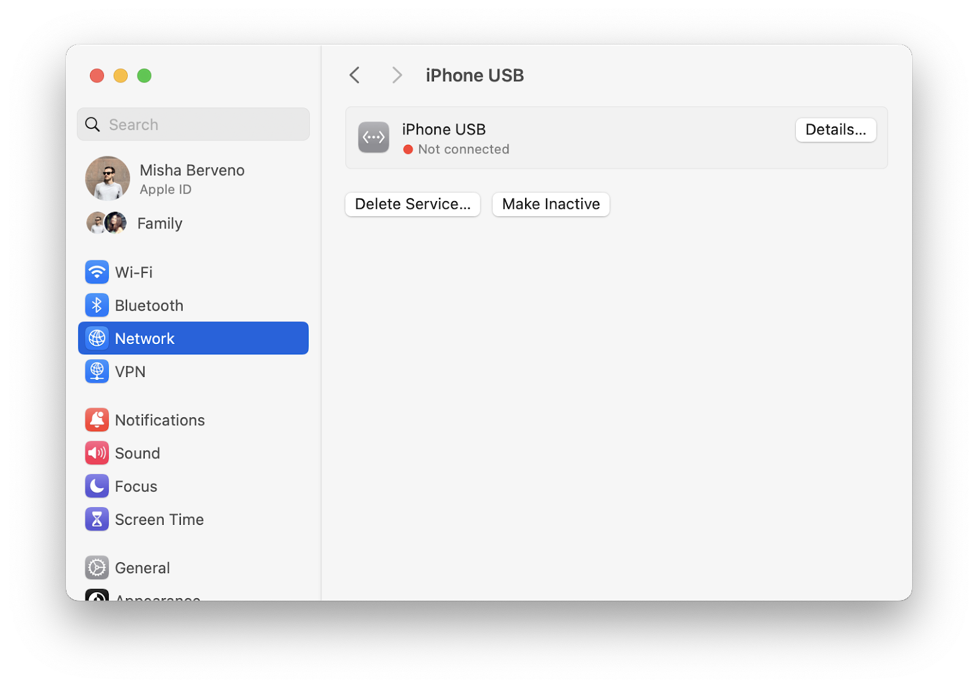The height and width of the screenshot is (688, 978).
Task: Select the General gear icon
Action: [x=97, y=567]
